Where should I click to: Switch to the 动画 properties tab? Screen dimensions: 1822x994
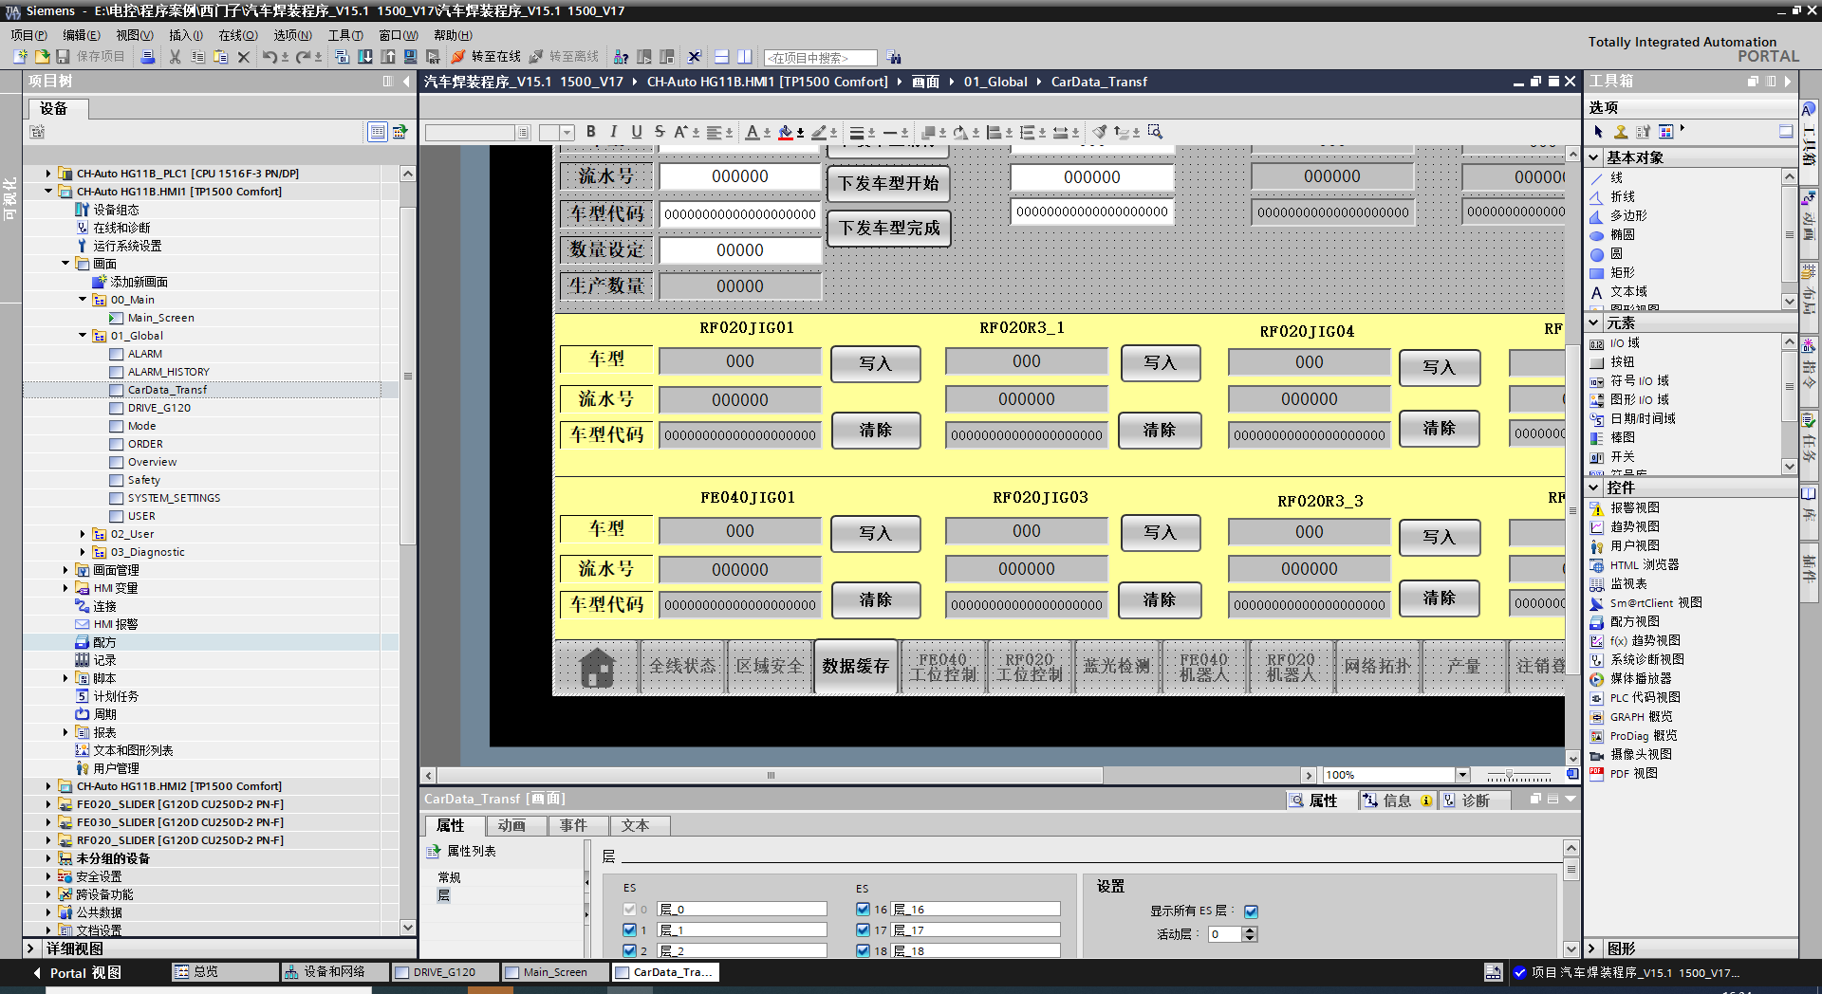pyautogui.click(x=511, y=826)
